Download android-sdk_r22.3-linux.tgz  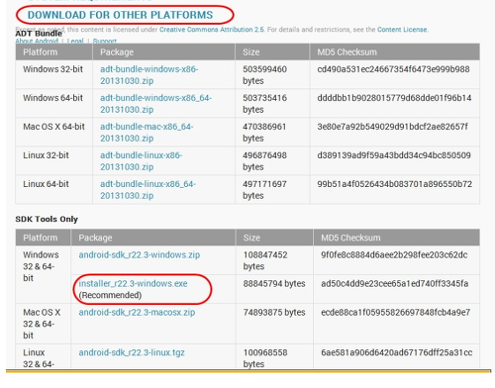click(x=132, y=352)
